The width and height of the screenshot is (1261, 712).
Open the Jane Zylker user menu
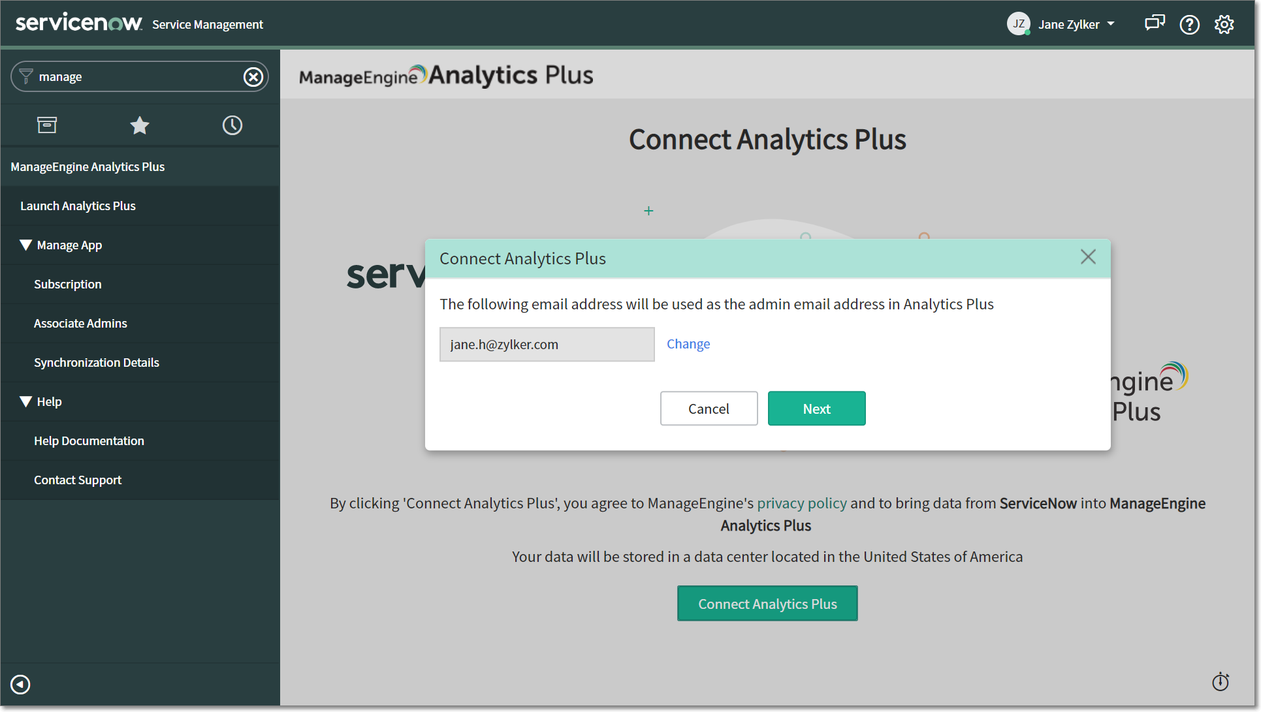click(1068, 24)
